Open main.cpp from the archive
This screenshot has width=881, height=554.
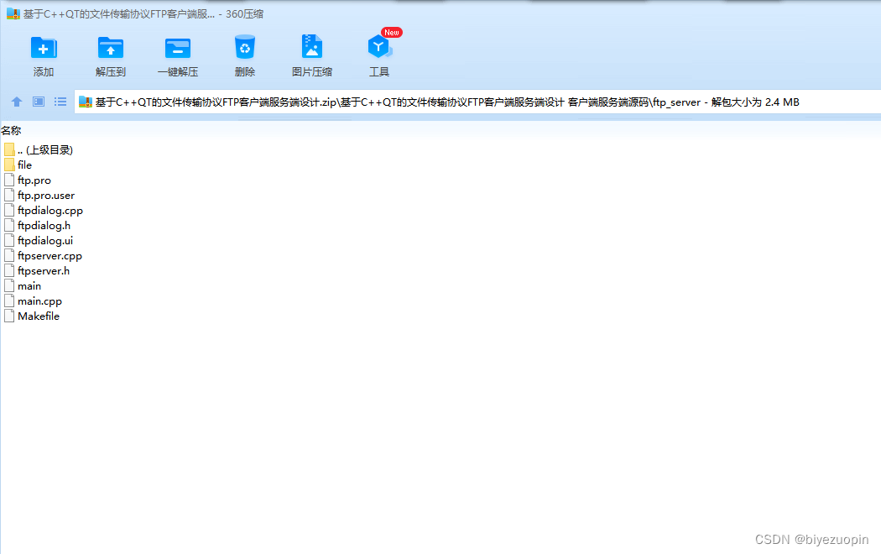39,301
